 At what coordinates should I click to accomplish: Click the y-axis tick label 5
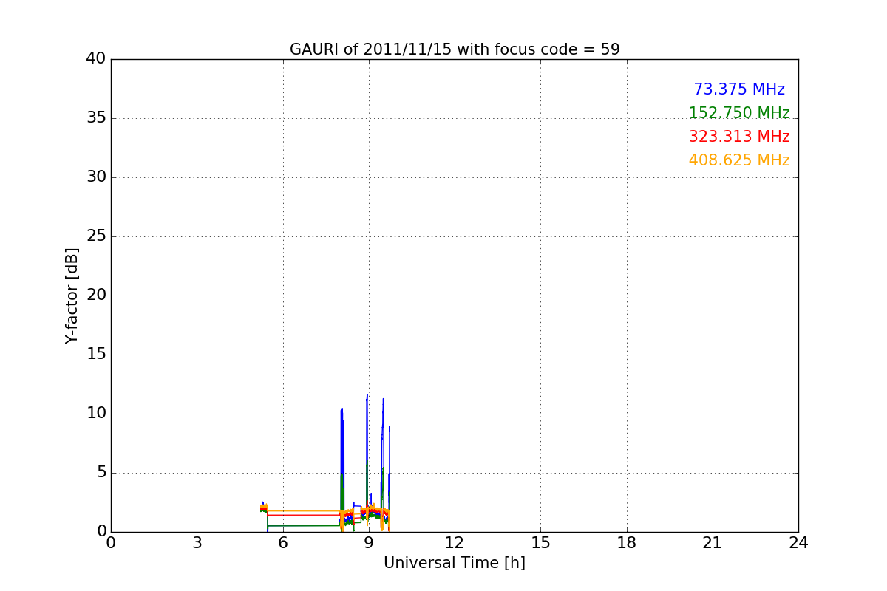tap(101, 473)
